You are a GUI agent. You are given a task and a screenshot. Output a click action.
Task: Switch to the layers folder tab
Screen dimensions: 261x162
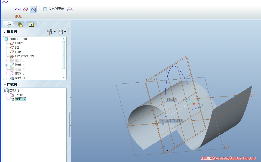[x=20, y=24]
